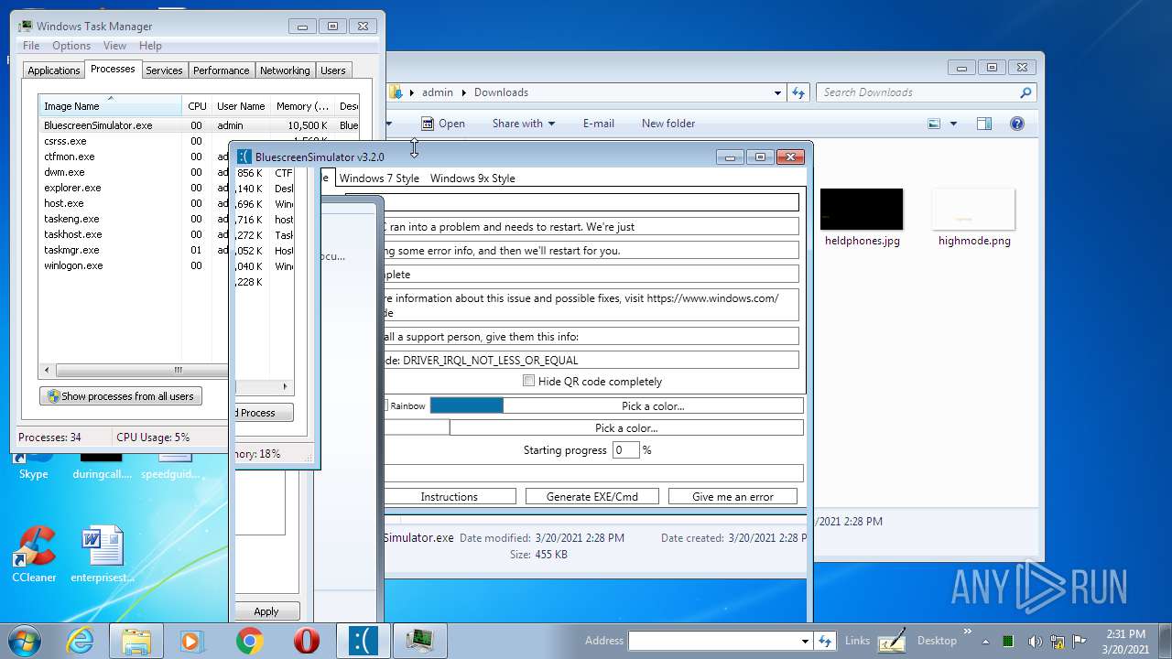Screen dimensions: 1172x659
Task: Open the File menu in Task Manager
Action: [x=31, y=46]
